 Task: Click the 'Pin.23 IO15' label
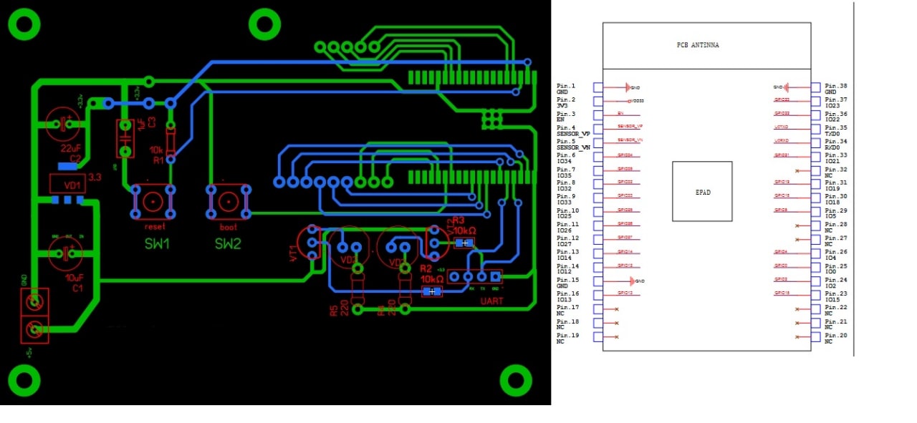click(x=836, y=296)
